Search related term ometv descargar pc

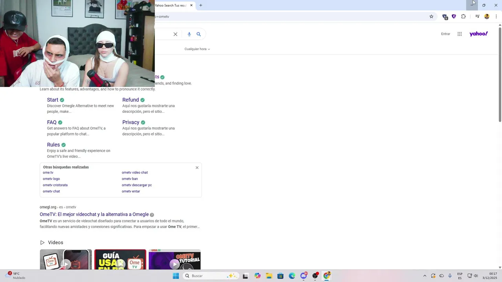click(x=136, y=185)
